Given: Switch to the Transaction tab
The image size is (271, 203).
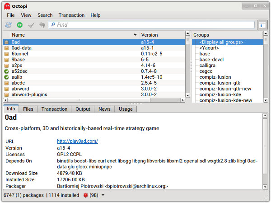Looking at the screenshot, I should tap(54, 109).
